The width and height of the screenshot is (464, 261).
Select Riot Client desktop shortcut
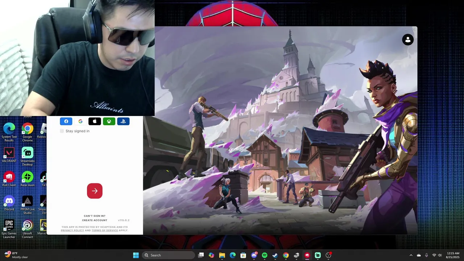[x=9, y=179]
